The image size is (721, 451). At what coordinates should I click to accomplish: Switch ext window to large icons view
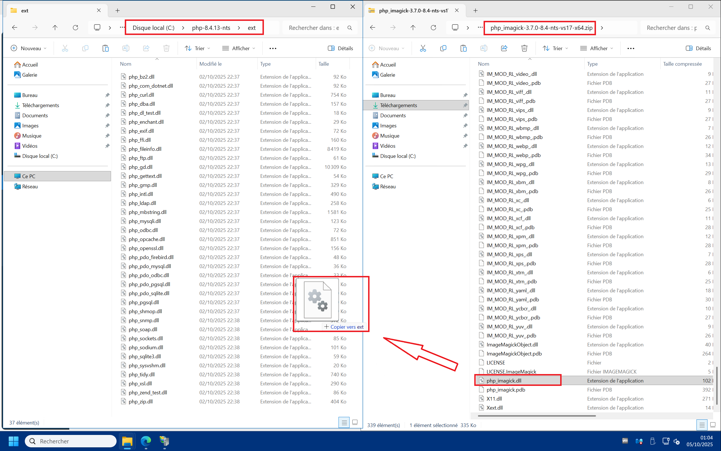click(355, 422)
